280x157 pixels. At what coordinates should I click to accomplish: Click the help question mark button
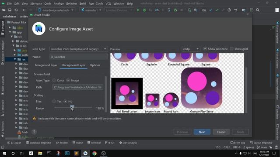click(x=34, y=132)
